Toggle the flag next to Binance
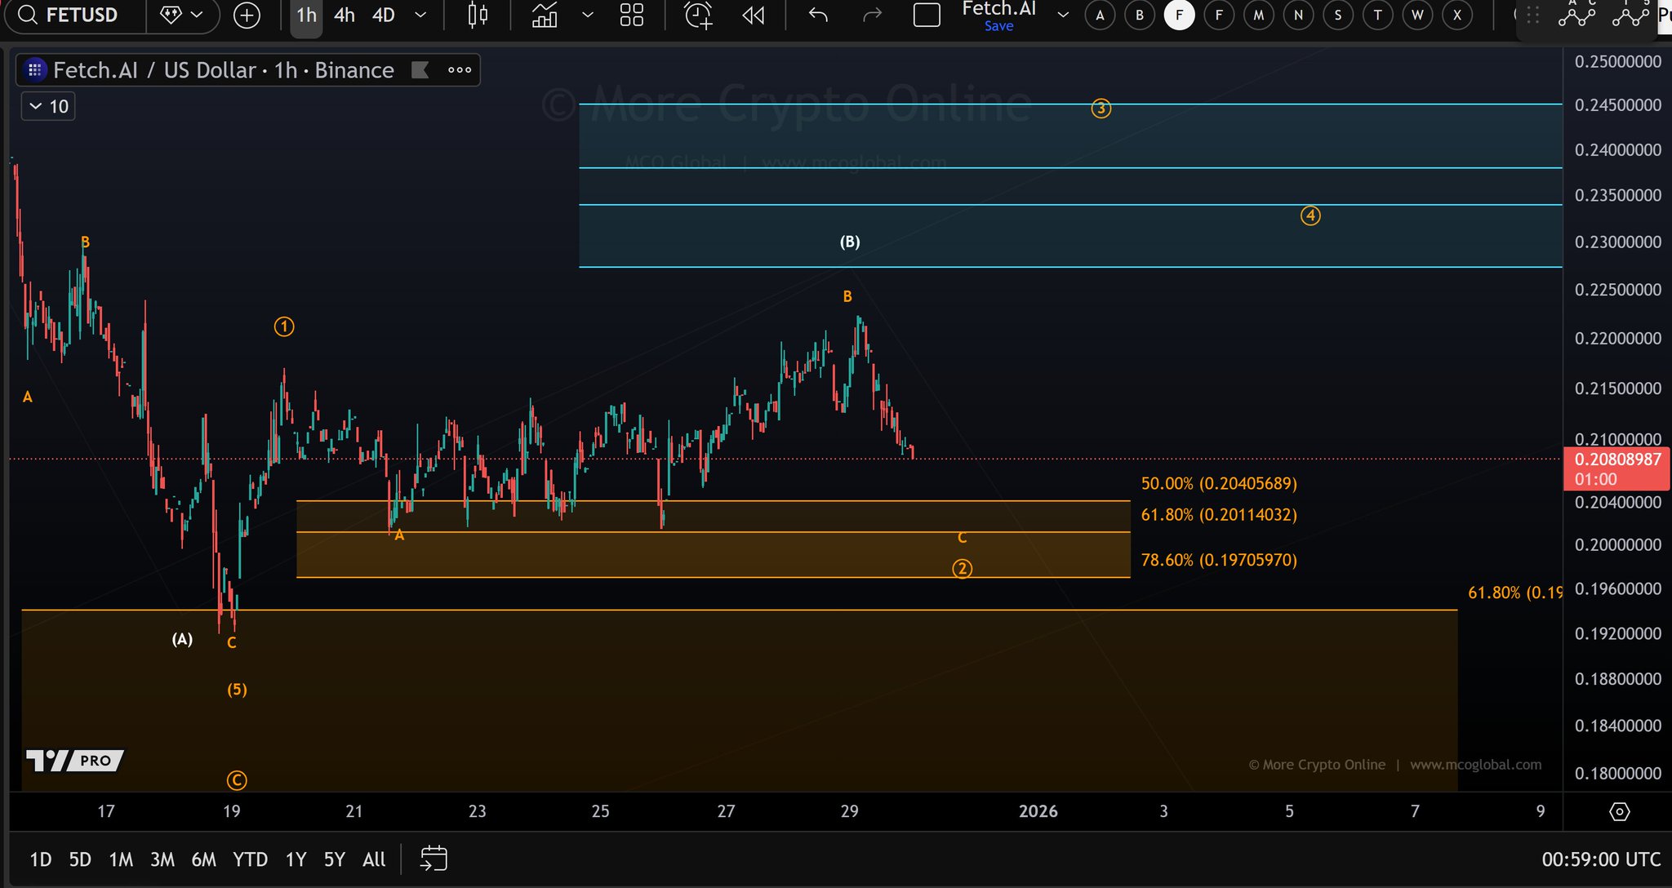Screen dimensions: 1672x888 [x=420, y=70]
